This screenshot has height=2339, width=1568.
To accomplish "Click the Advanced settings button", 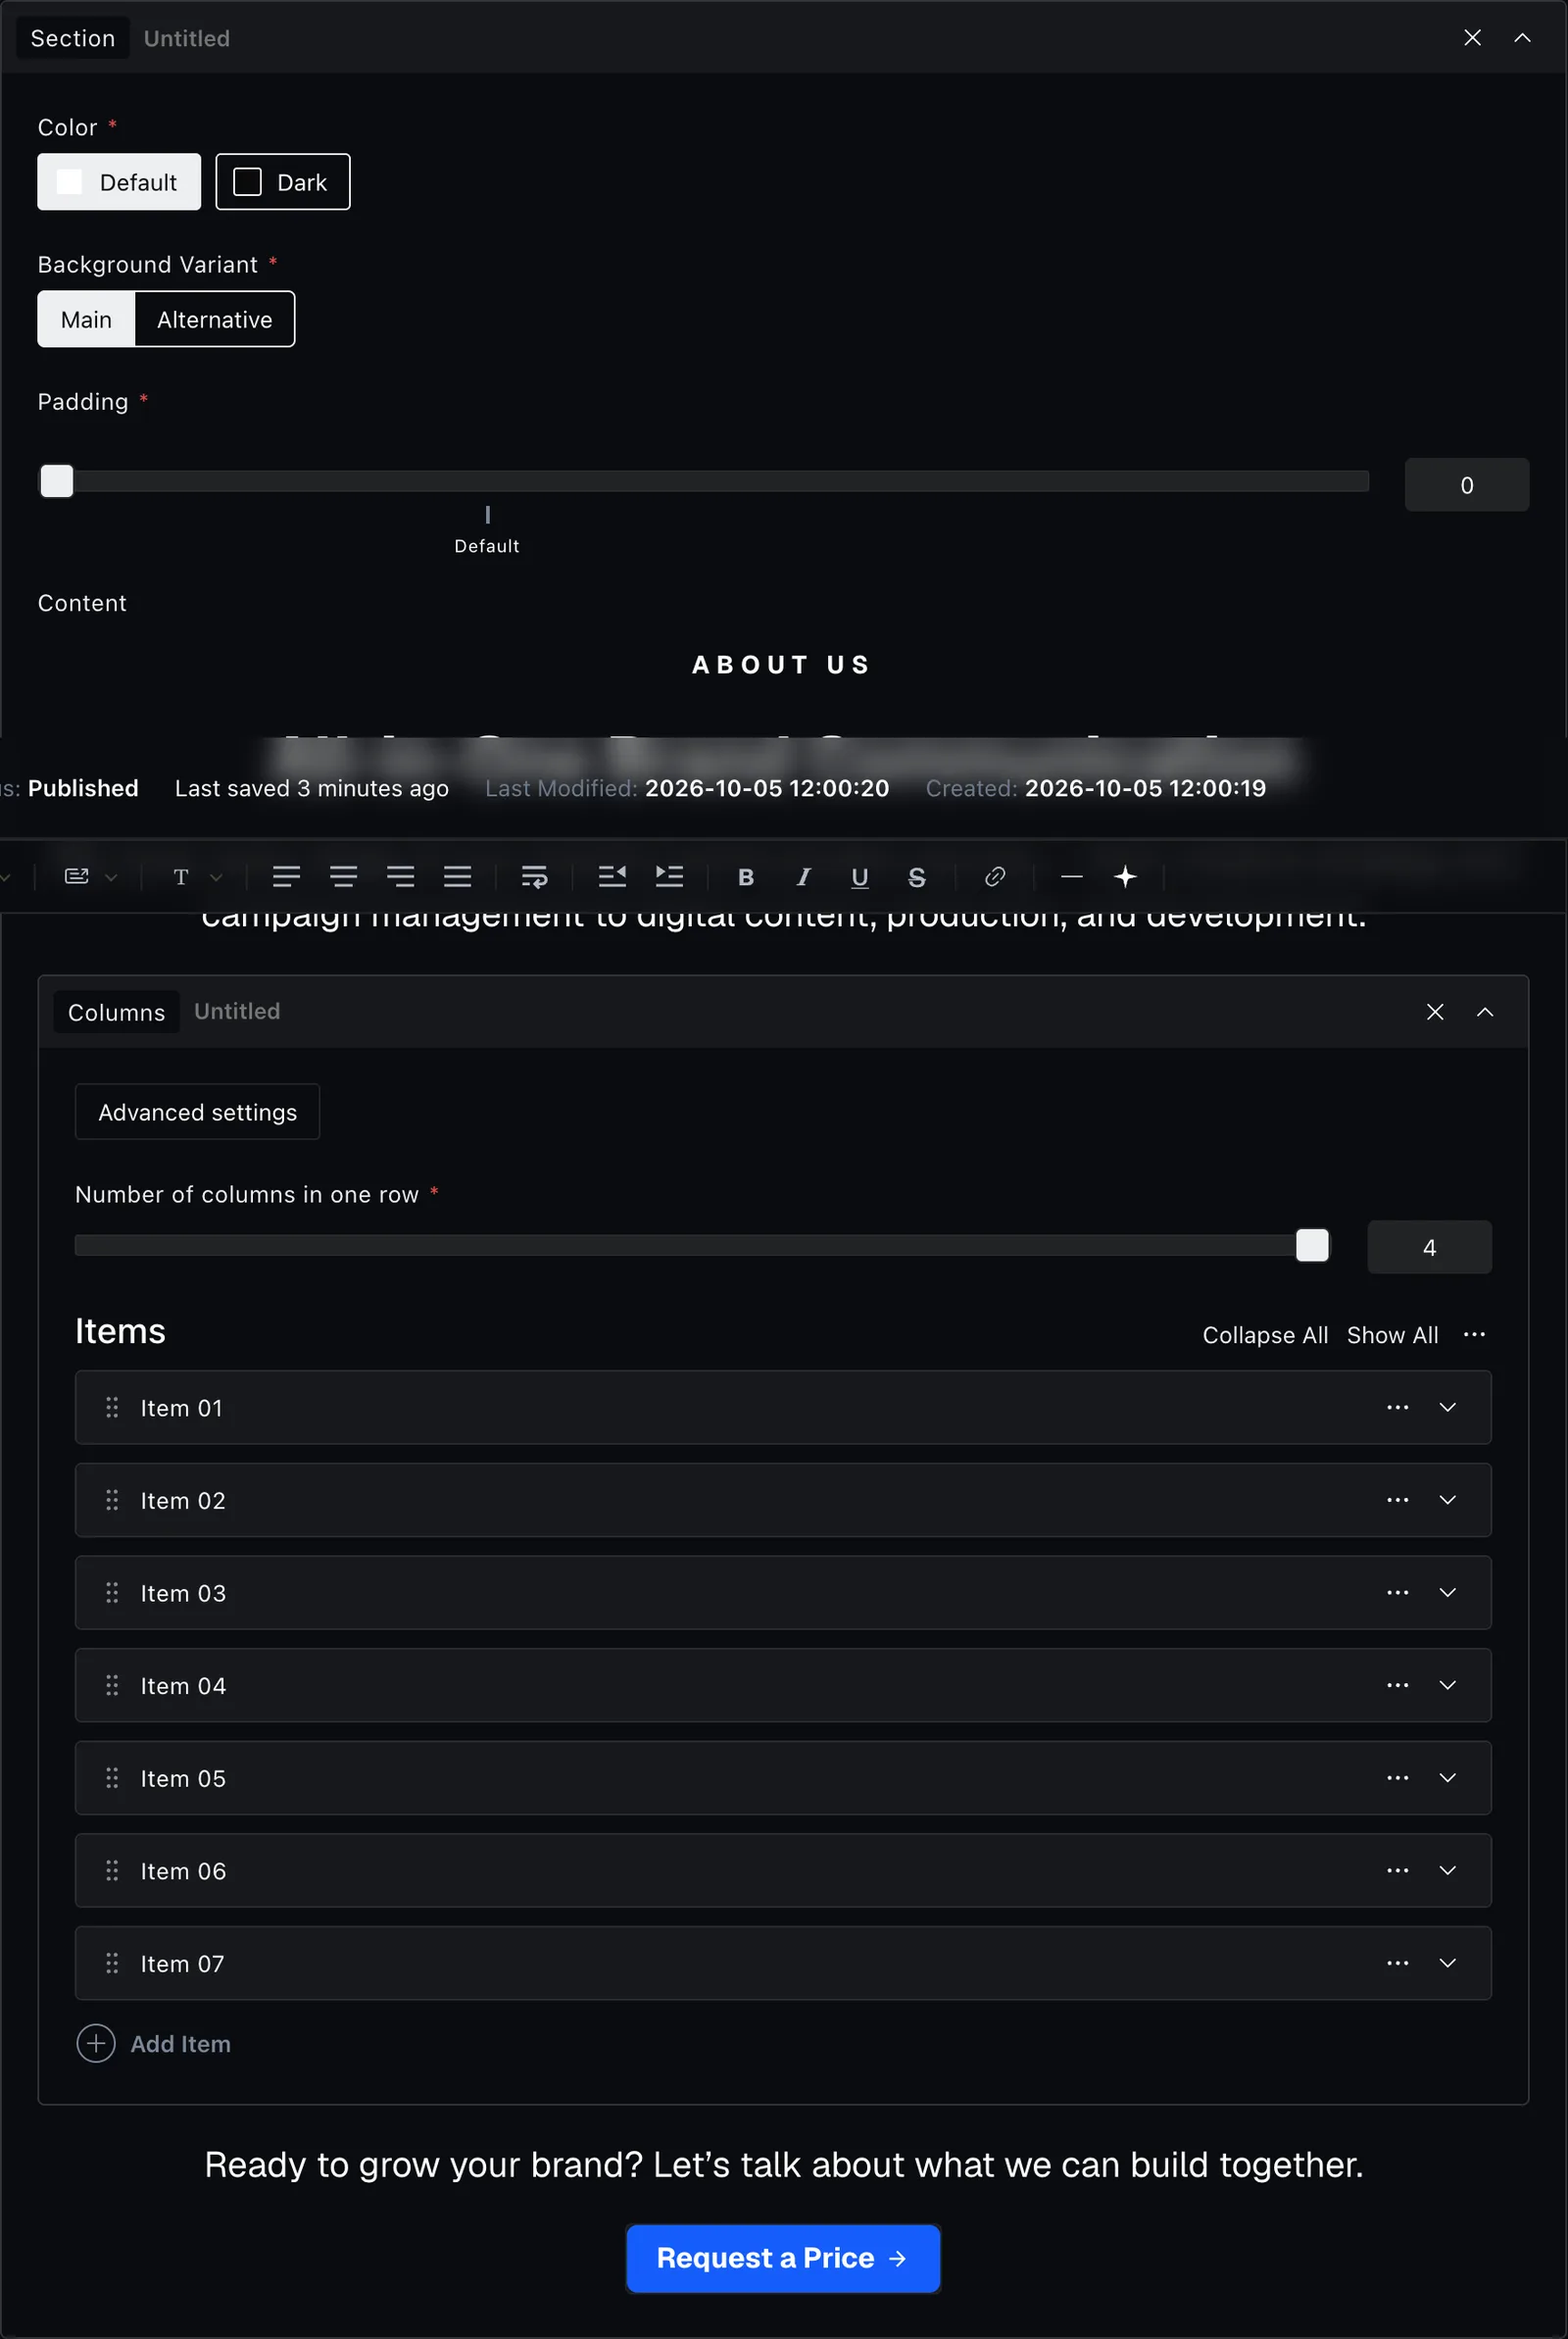I will tap(197, 1112).
